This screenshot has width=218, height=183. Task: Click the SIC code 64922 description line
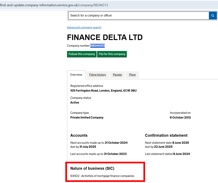(x=102, y=176)
